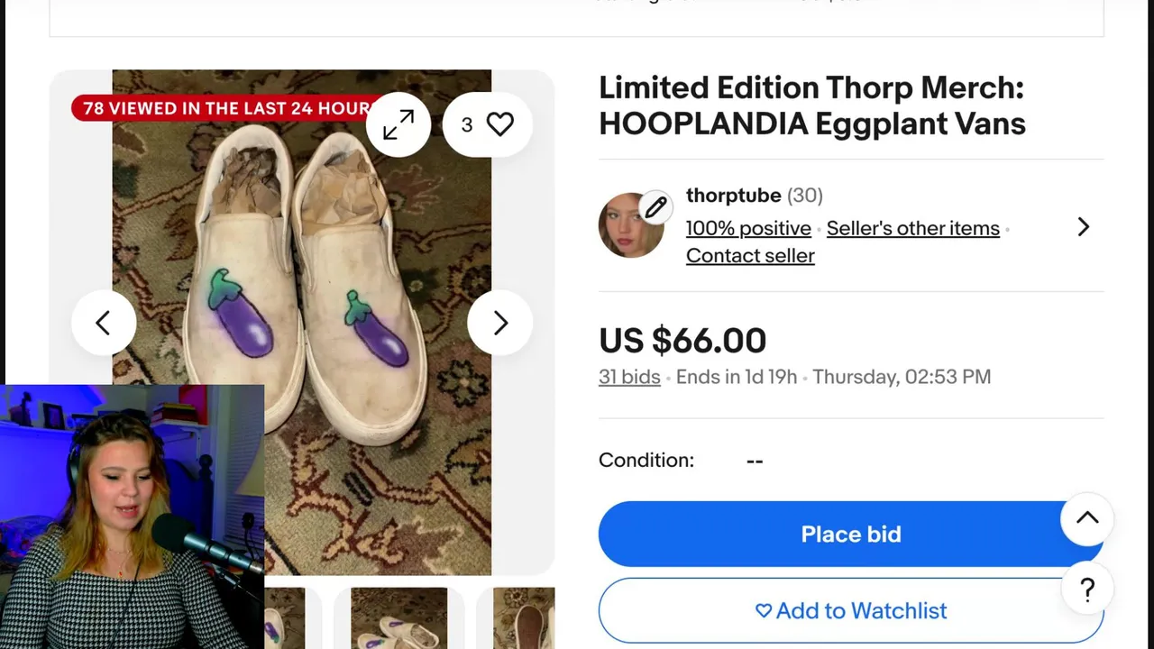
Task: Click the Contact seller link
Action: [750, 256]
